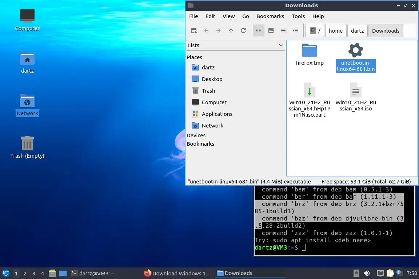
Task: Go back using the left arrow icon
Action: [206, 31]
